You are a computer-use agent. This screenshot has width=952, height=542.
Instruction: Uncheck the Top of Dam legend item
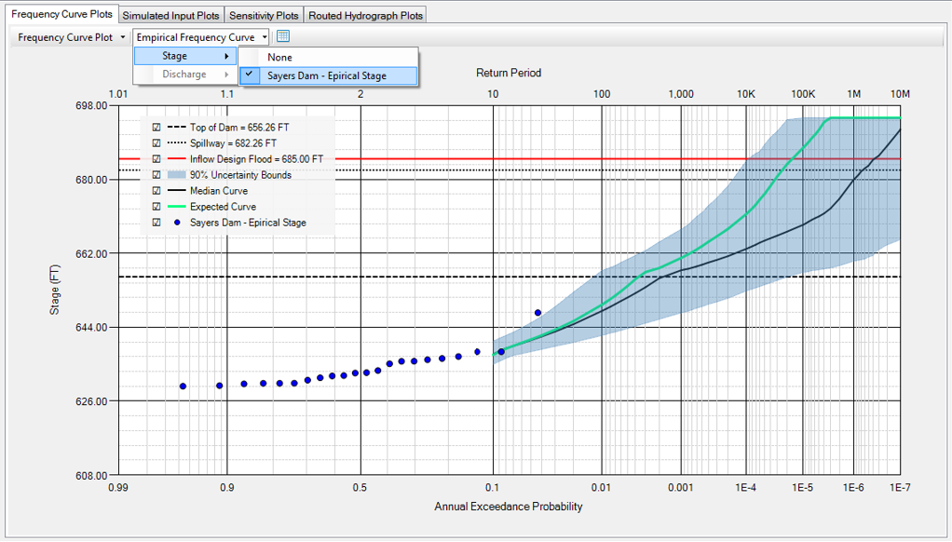pyautogui.click(x=156, y=128)
